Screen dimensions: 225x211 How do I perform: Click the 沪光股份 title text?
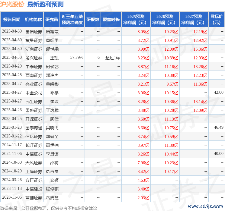(12, 4)
